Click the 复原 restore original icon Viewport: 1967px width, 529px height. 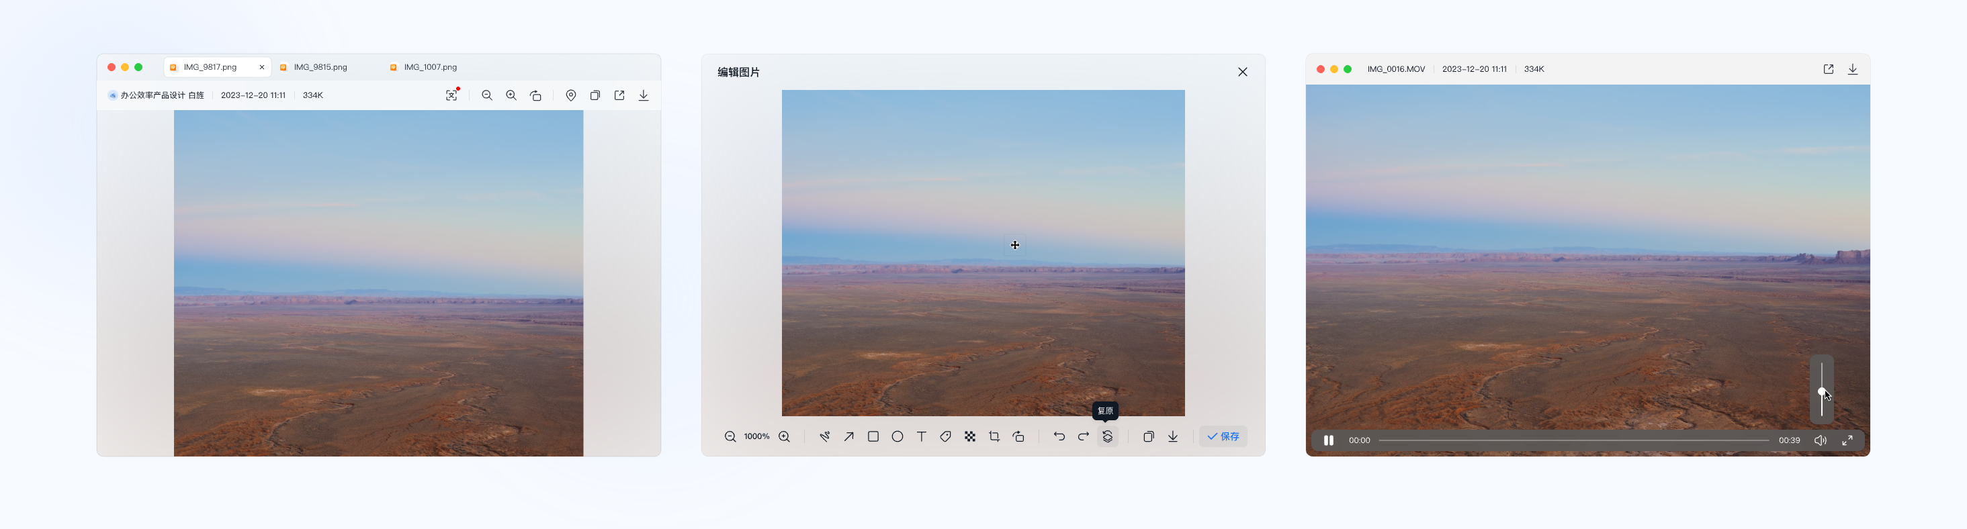1107,436
